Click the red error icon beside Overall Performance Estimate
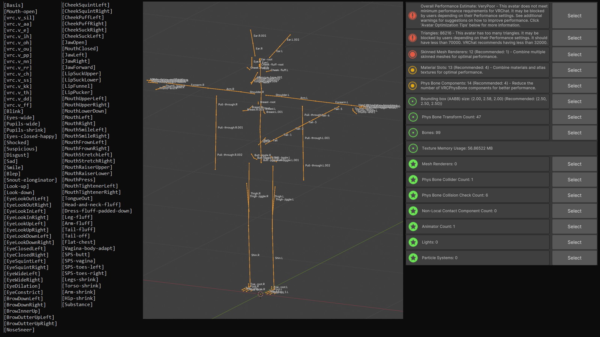The width and height of the screenshot is (600, 337). [x=412, y=16]
